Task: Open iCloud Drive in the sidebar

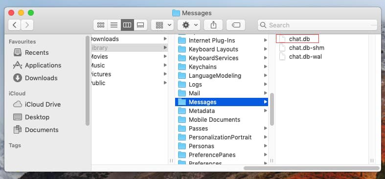Action: coord(37,104)
